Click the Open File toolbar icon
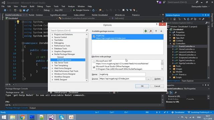The height and width of the screenshot is (120, 214). click(20, 10)
